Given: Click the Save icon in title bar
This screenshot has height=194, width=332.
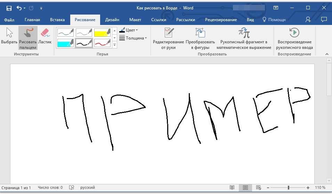Looking at the screenshot, I should tap(9, 8).
